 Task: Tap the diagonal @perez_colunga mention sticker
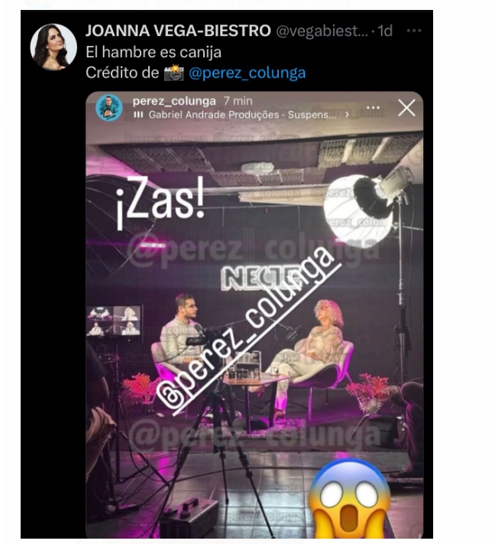(249, 331)
